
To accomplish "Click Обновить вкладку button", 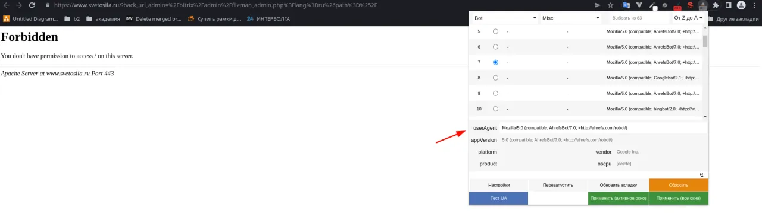I will (x=619, y=185).
